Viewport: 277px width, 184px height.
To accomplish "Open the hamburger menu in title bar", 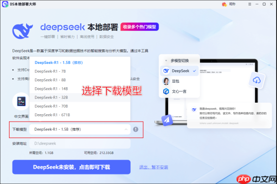I will click(249, 4).
